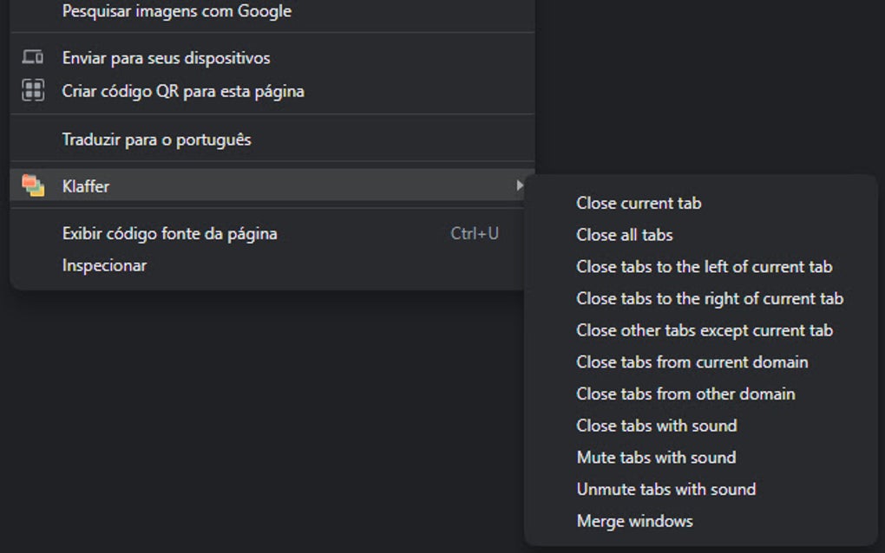Click the send-to-devices icon
Screen dimensions: 885x553
32,57
